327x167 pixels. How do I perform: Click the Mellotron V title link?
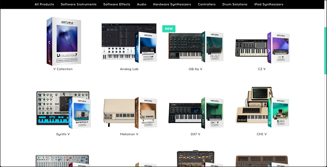tap(129, 134)
